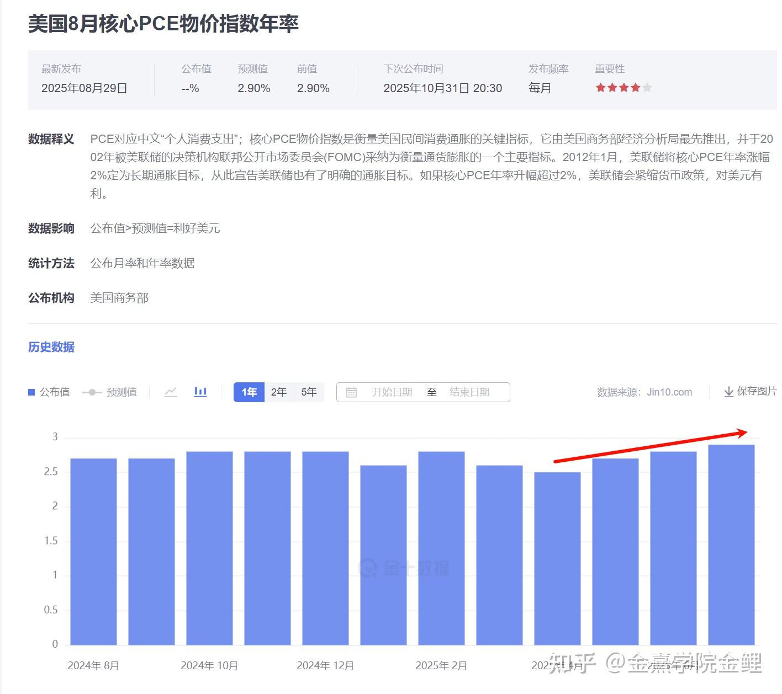Open the calendar date picker icon

pos(351,392)
